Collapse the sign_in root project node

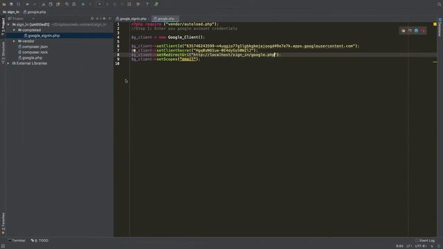[x=8, y=25]
